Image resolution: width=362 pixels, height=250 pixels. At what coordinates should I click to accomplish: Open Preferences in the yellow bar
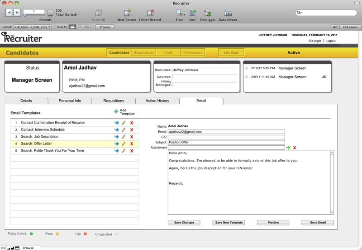193,52
